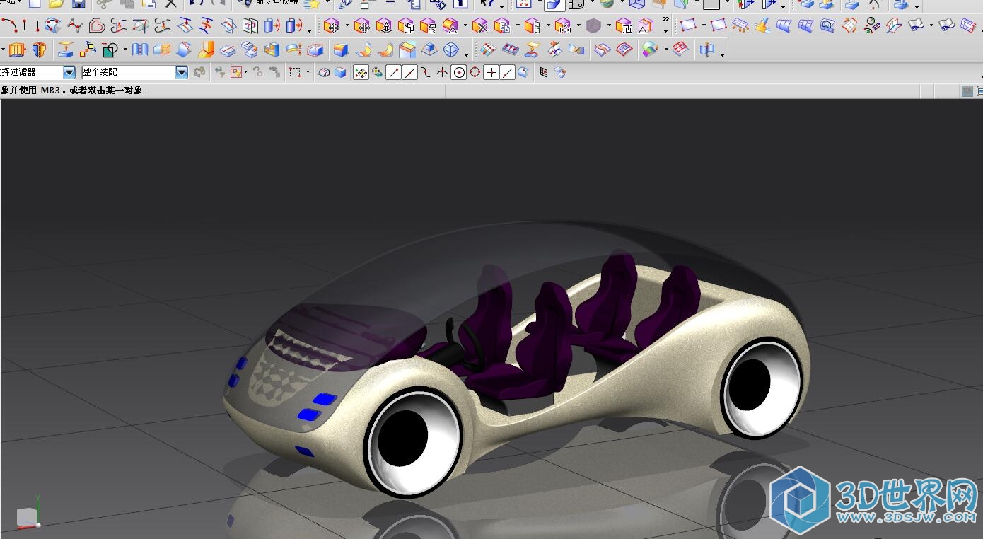Viewport: 983px width, 539px height.
Task: Click the red grid X-Form surface icon
Action: pyautogui.click(x=680, y=50)
